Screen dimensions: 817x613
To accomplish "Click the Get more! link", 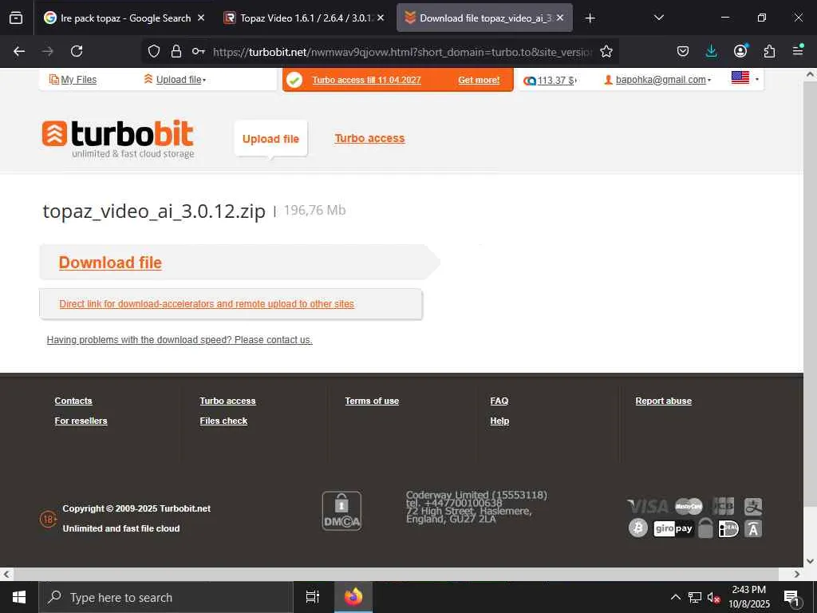I will click(x=479, y=81).
